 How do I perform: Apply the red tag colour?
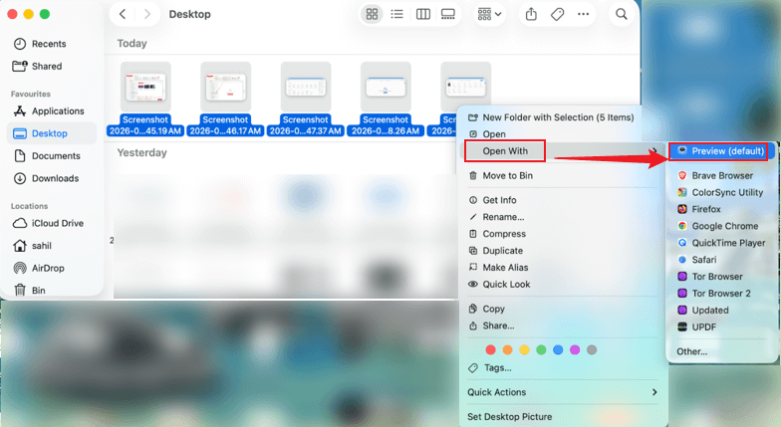[490, 350]
